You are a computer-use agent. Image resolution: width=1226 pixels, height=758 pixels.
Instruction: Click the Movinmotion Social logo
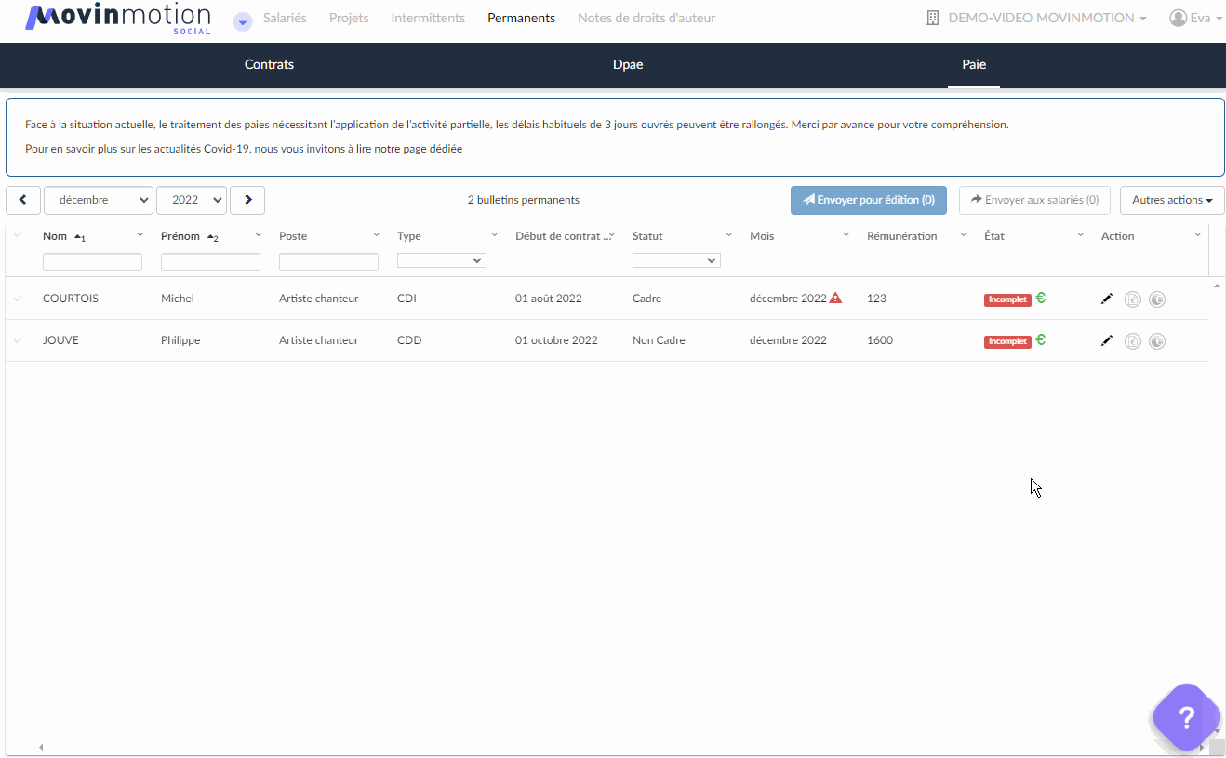pyautogui.click(x=118, y=19)
